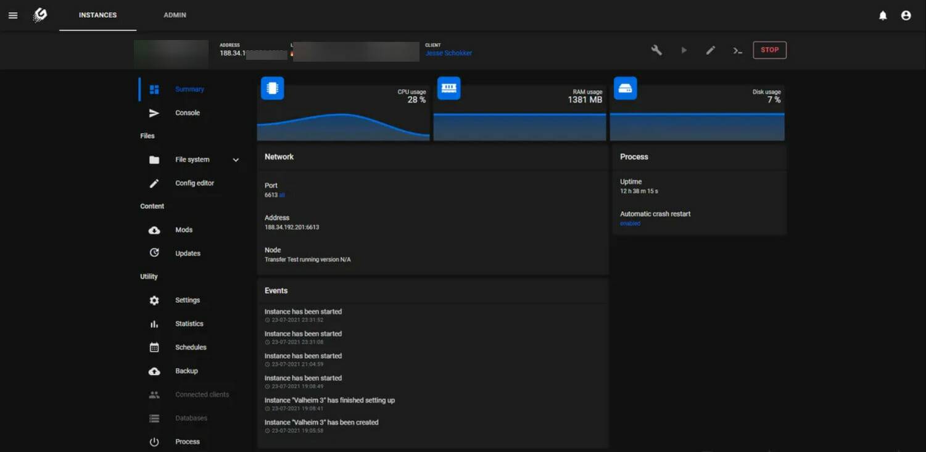Click the notifications bell icon
This screenshot has height=452, width=926.
point(883,15)
